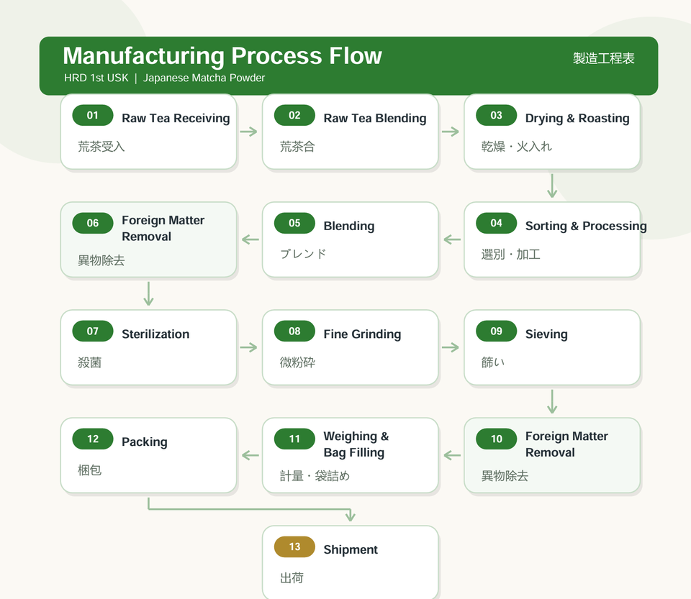Click the arrow between steps 01 and 02

coord(249,132)
